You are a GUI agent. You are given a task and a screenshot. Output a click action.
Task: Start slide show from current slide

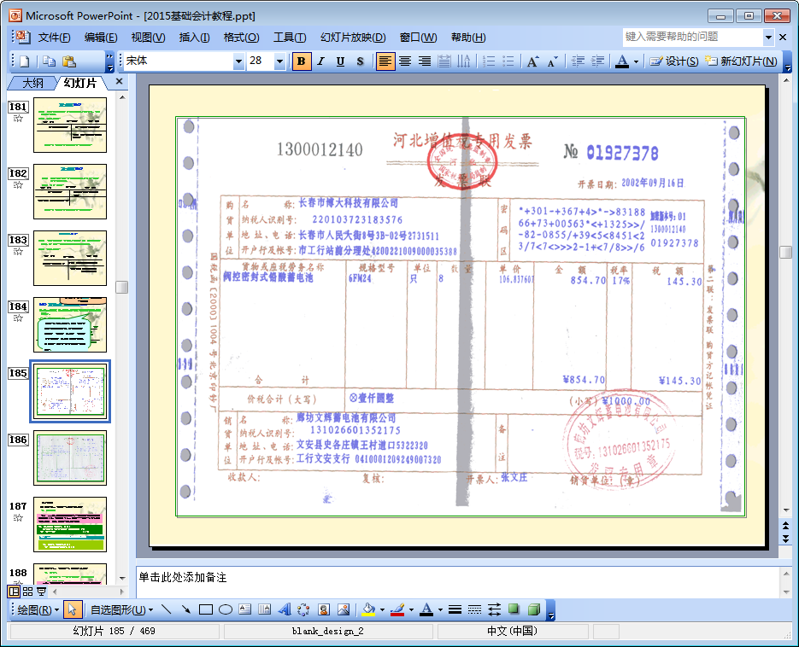(x=41, y=592)
